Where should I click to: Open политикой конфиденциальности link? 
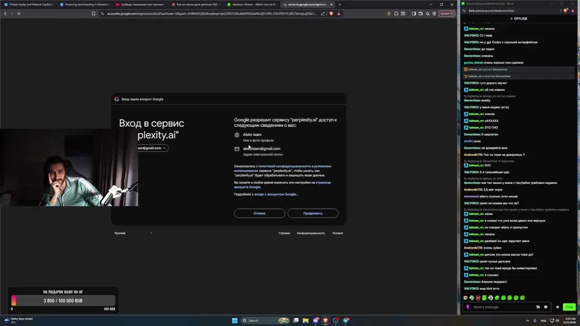click(285, 166)
